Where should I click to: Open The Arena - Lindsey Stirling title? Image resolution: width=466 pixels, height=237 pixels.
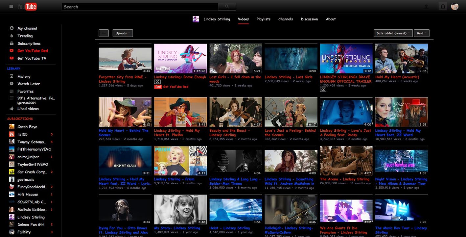click(x=345, y=179)
